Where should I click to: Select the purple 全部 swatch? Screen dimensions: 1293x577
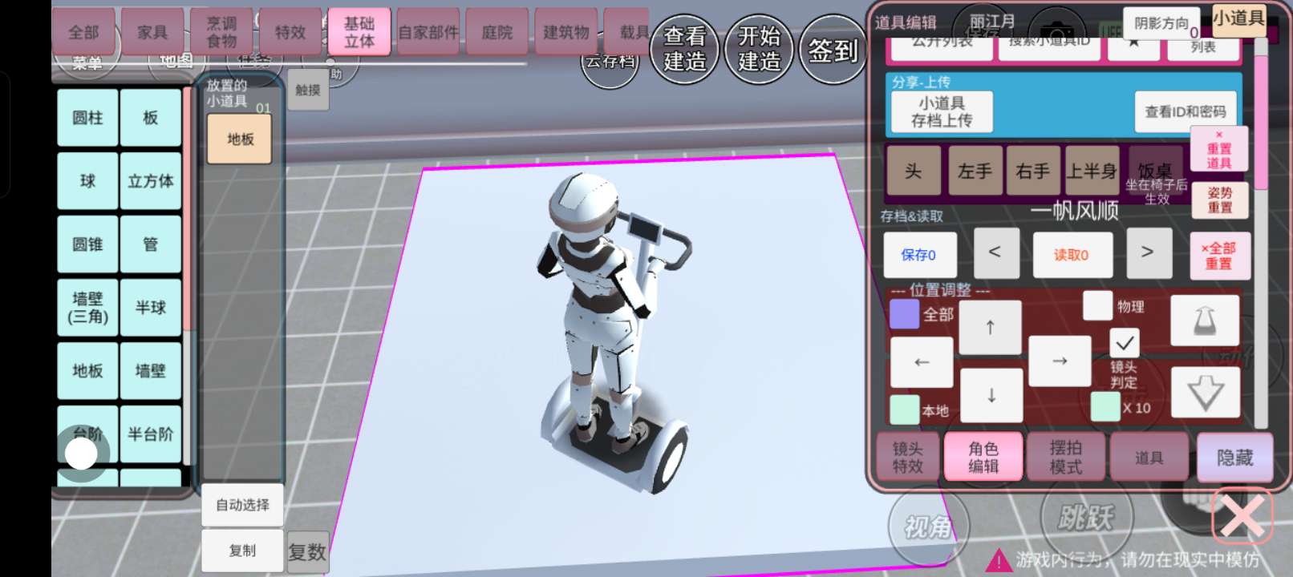(x=905, y=314)
